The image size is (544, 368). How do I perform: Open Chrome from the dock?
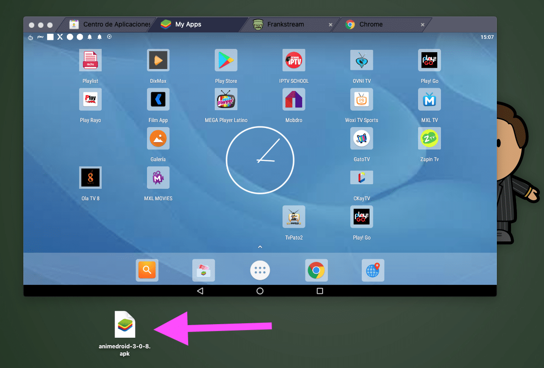(316, 270)
